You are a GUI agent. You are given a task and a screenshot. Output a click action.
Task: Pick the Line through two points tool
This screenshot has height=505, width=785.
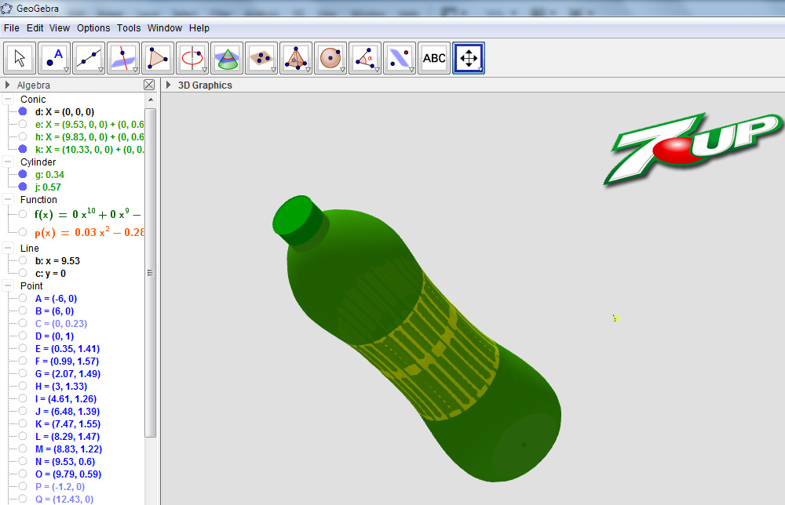click(x=89, y=58)
